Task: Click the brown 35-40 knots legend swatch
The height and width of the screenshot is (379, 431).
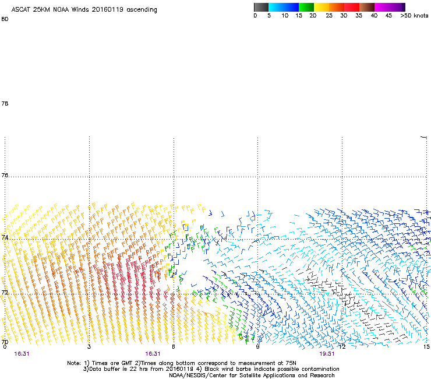Action: click(367, 7)
